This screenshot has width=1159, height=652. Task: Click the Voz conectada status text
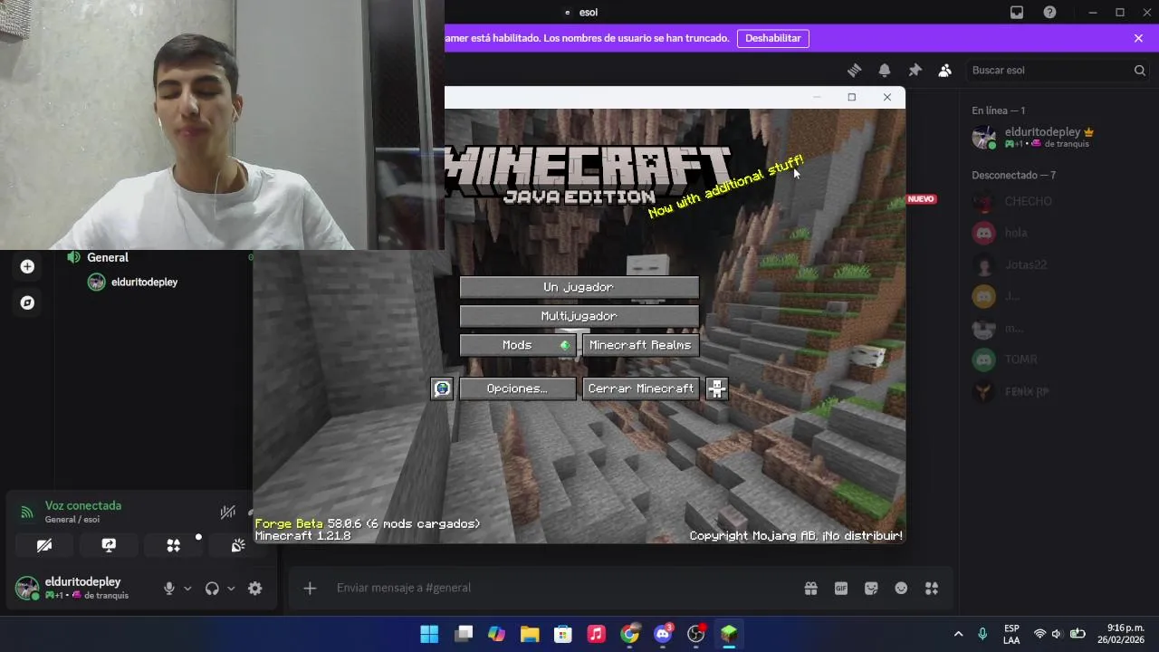click(83, 505)
